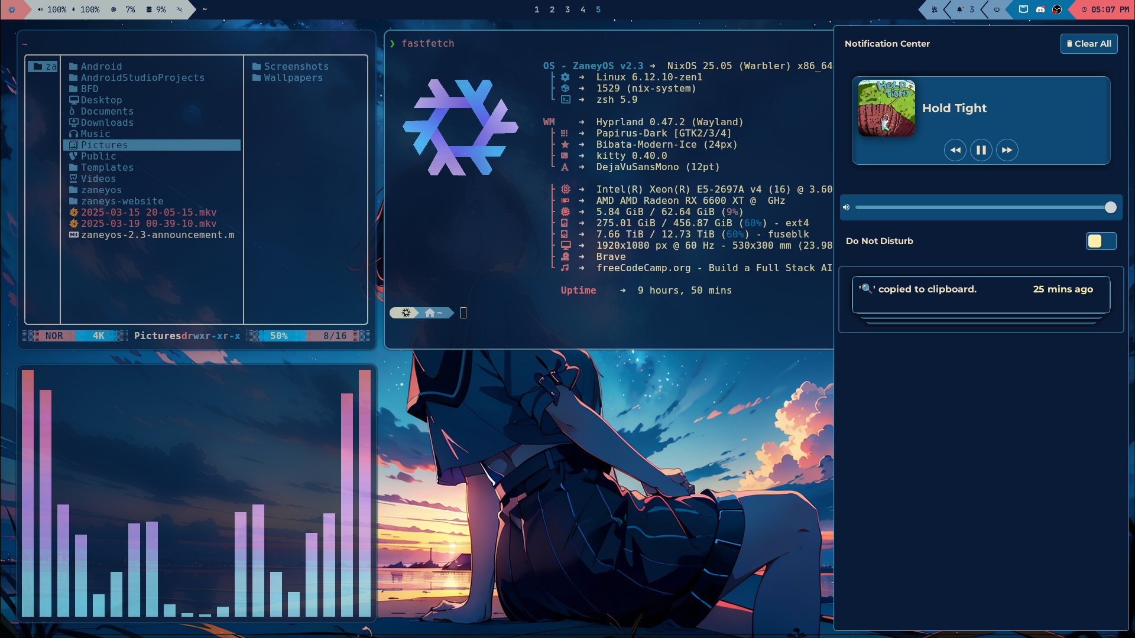This screenshot has width=1135, height=638.
Task: Click the NixOS logo in the top bar
Action: pos(12,9)
